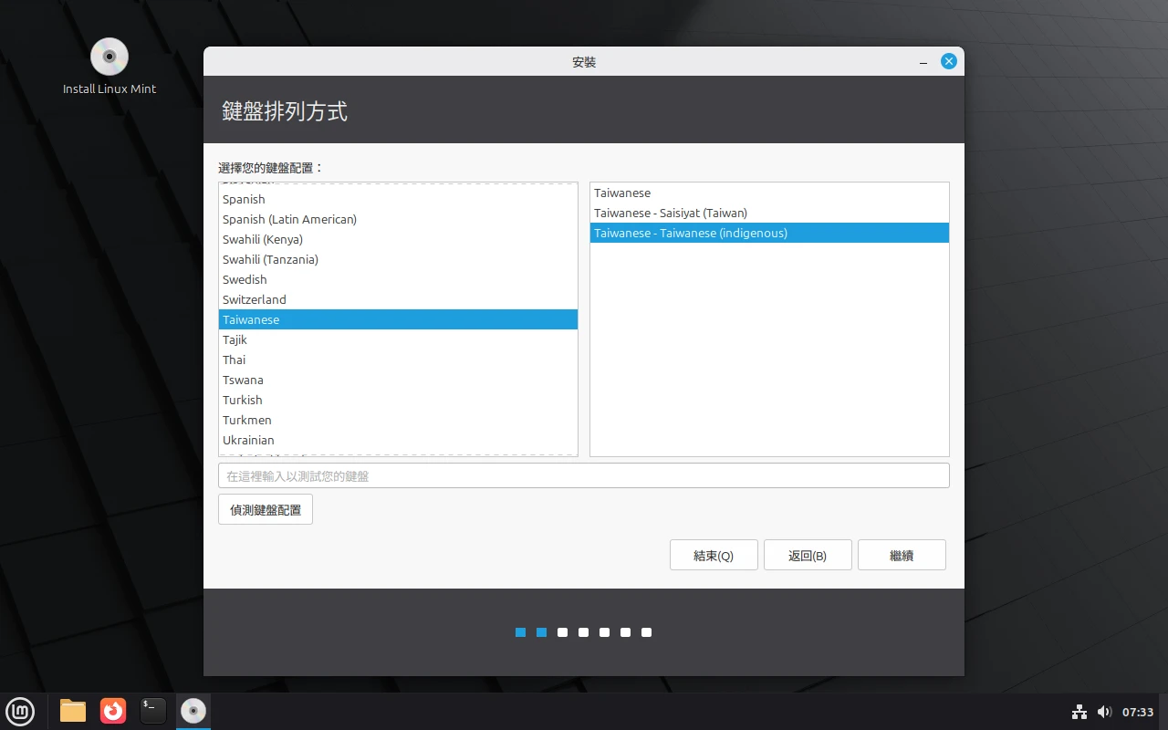The width and height of the screenshot is (1168, 730).
Task: Choose Swedish keyboard layout
Action: (245, 279)
